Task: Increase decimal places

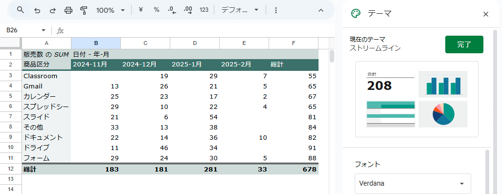Action: 188,10
